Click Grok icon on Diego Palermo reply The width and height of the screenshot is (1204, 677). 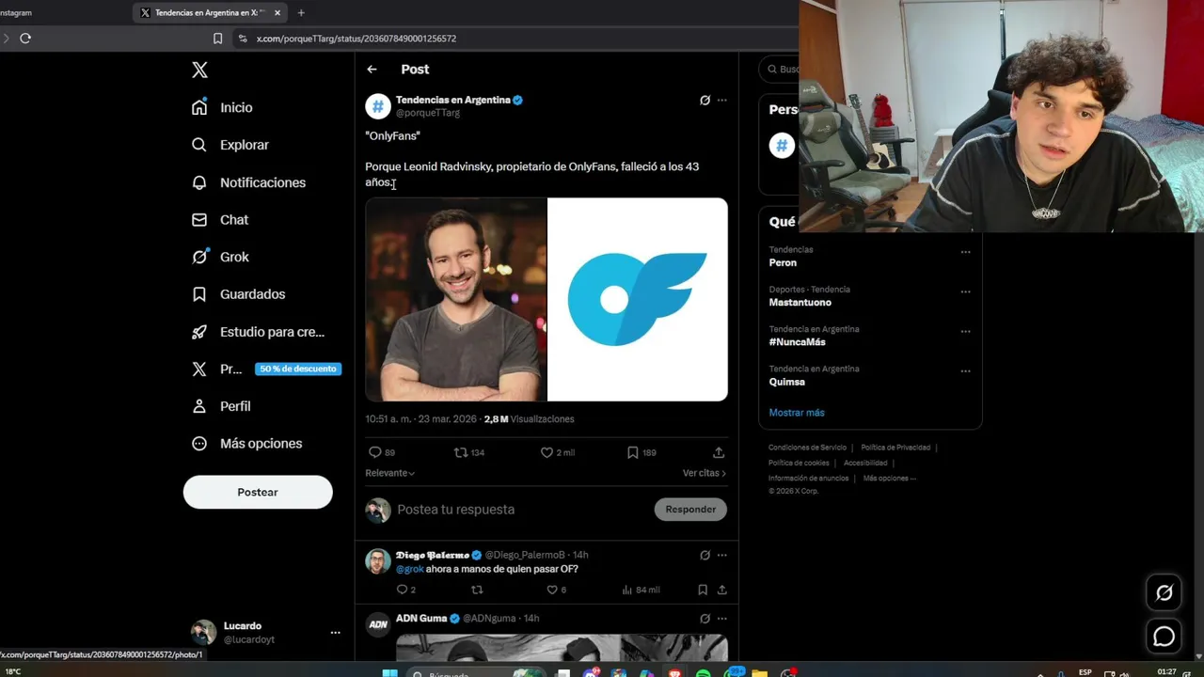[705, 555]
